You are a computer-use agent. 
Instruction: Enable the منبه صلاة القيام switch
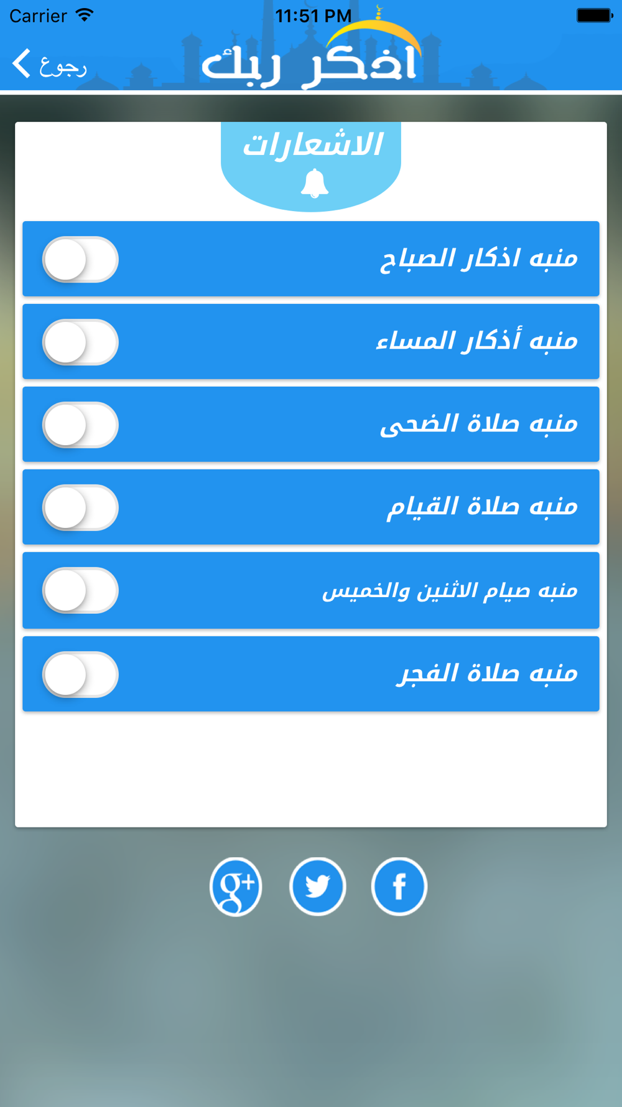(80, 507)
